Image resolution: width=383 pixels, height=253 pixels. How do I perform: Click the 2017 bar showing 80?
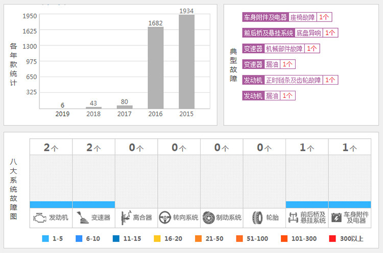tap(125, 107)
